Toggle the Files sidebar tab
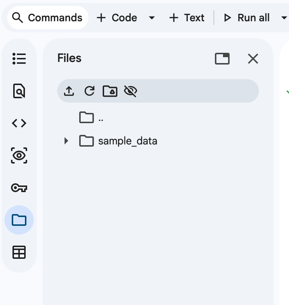 [x=19, y=220]
